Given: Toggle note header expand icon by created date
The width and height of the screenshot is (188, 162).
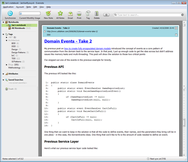Looking at the screenshot, I should (x=176, y=28).
